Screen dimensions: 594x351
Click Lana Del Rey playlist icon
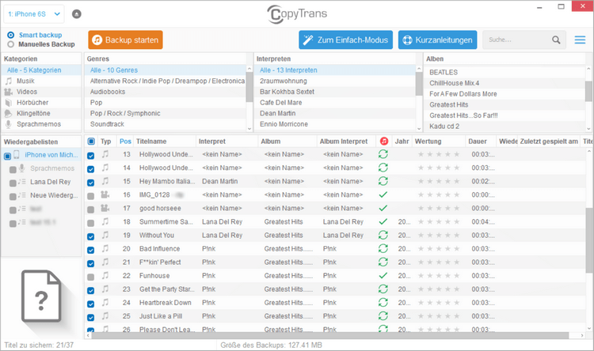coord(22,182)
